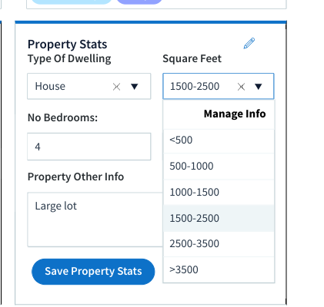This screenshot has height=307, width=324.
Task: Focus the Property Other Info text area
Action: [95, 220]
